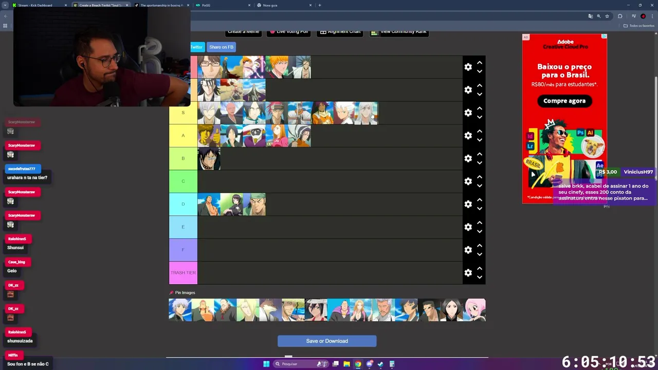Open a new browser tab with plus

pyautogui.click(x=320, y=5)
